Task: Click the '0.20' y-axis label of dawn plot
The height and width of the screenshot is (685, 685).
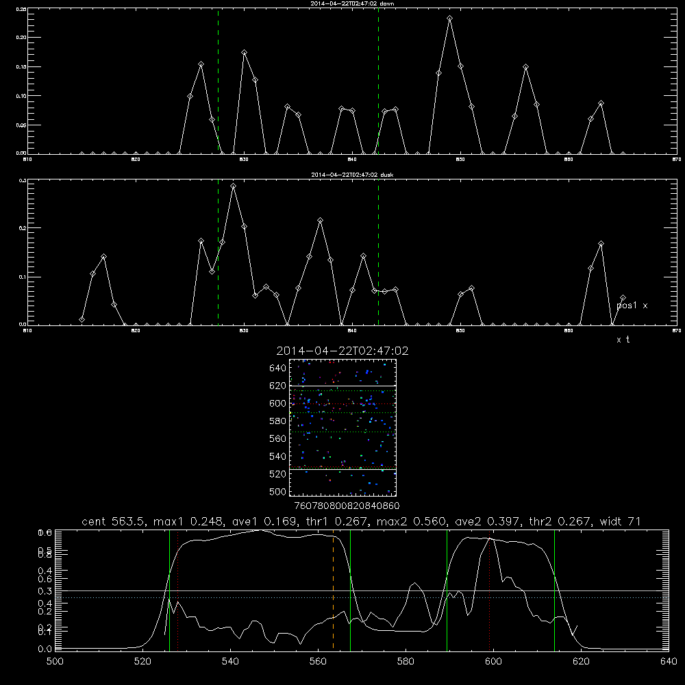Action: point(21,38)
